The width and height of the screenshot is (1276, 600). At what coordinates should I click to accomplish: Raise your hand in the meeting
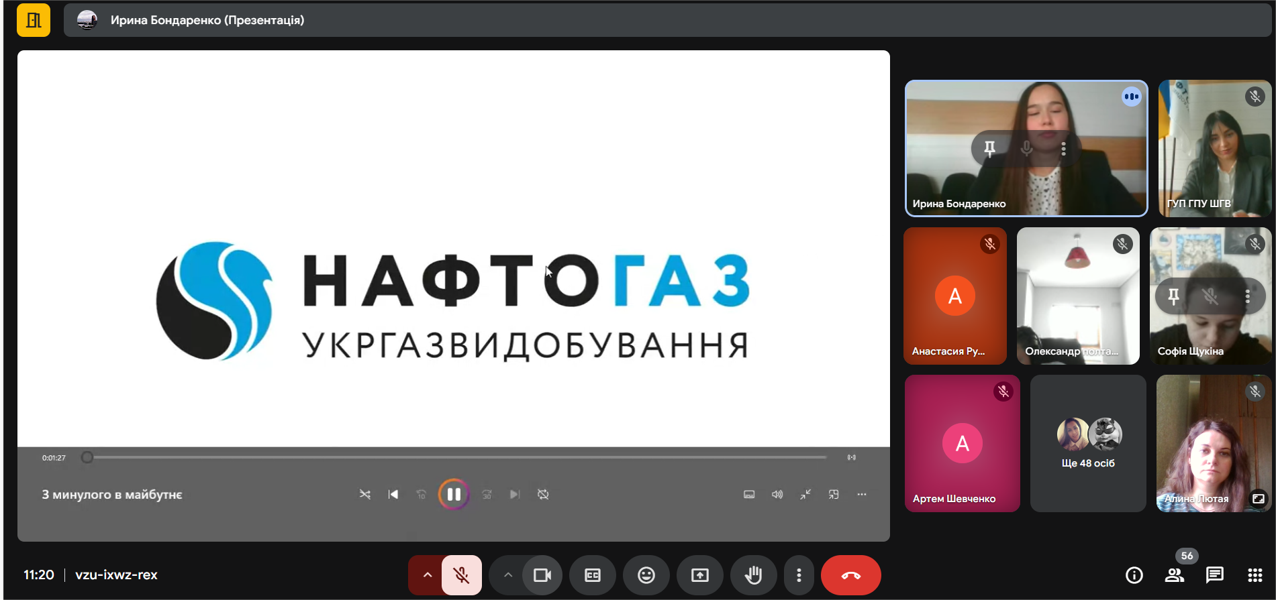click(x=754, y=575)
